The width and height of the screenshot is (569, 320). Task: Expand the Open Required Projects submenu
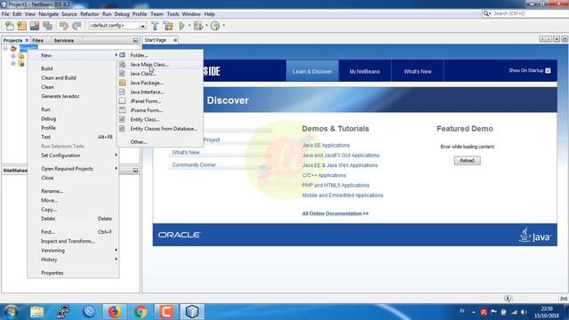click(x=73, y=169)
